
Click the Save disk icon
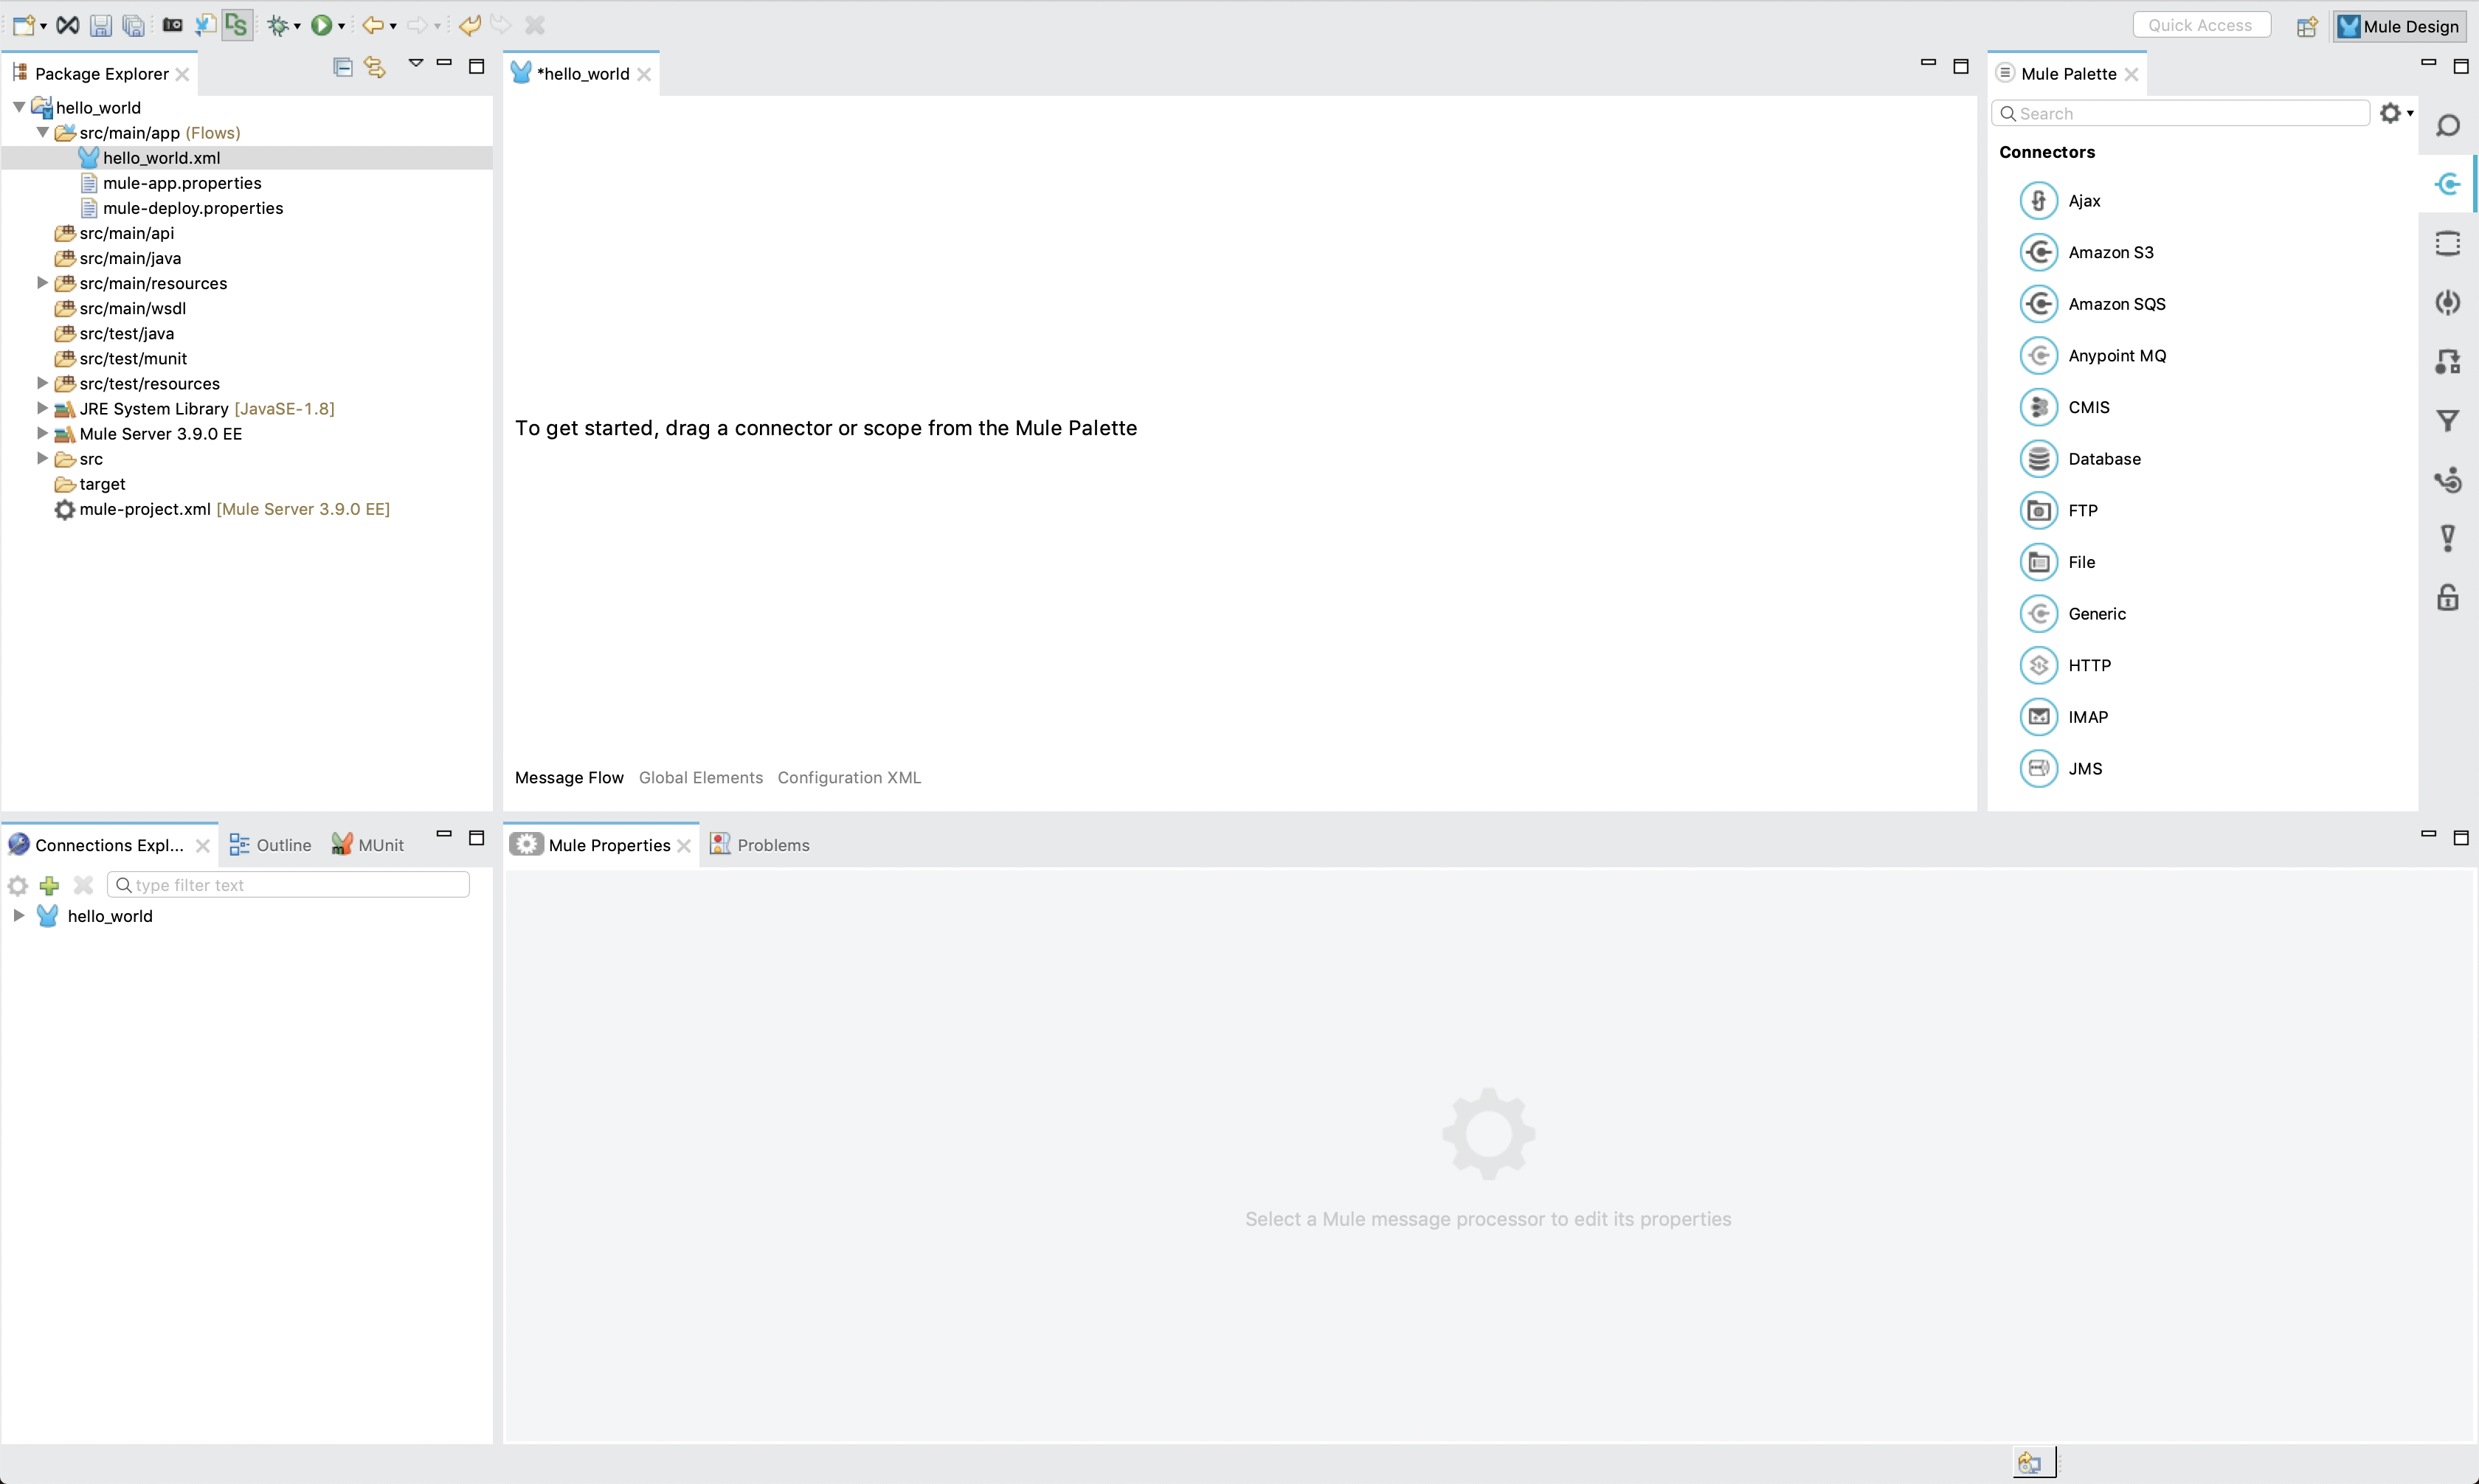[x=100, y=25]
